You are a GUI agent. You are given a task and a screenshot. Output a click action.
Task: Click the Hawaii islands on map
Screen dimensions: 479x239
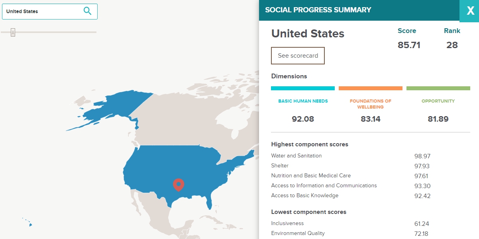coord(27,222)
